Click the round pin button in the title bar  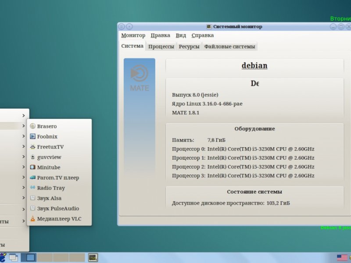pyautogui.click(x=129, y=27)
